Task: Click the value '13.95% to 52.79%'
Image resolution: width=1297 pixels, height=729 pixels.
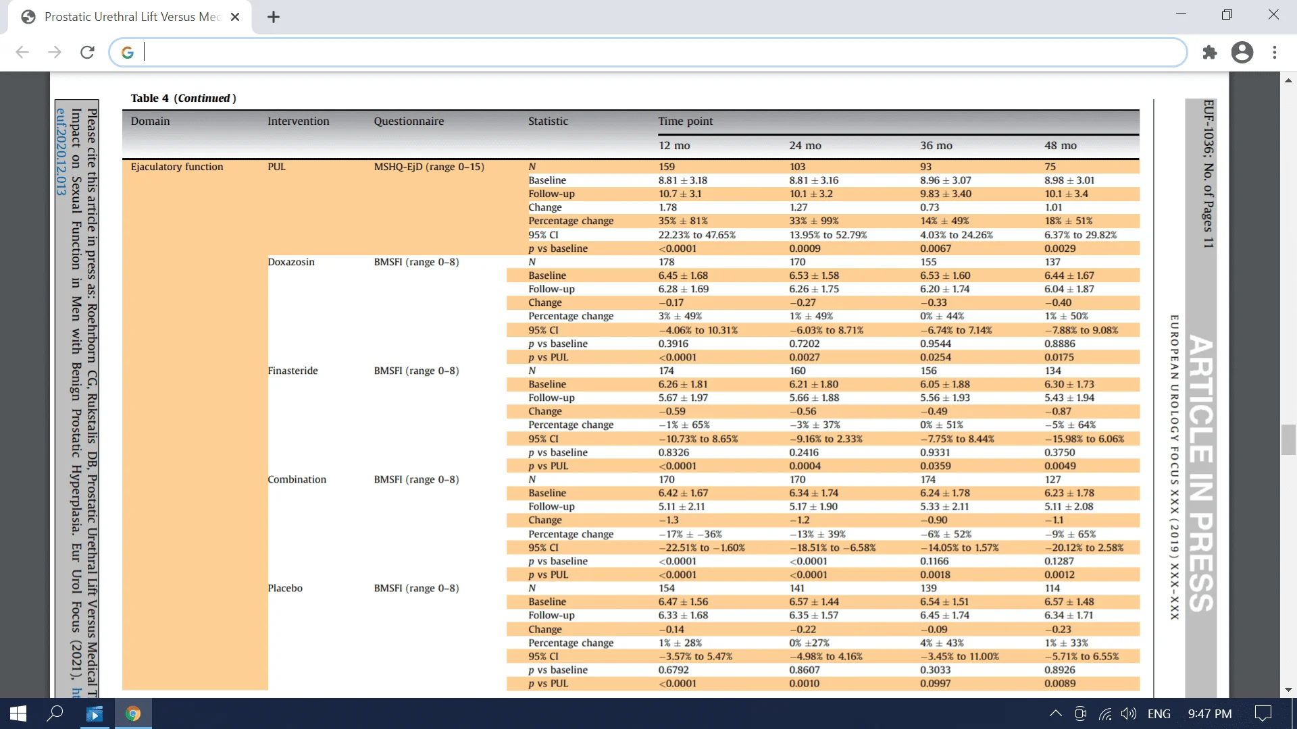Action: point(828,235)
